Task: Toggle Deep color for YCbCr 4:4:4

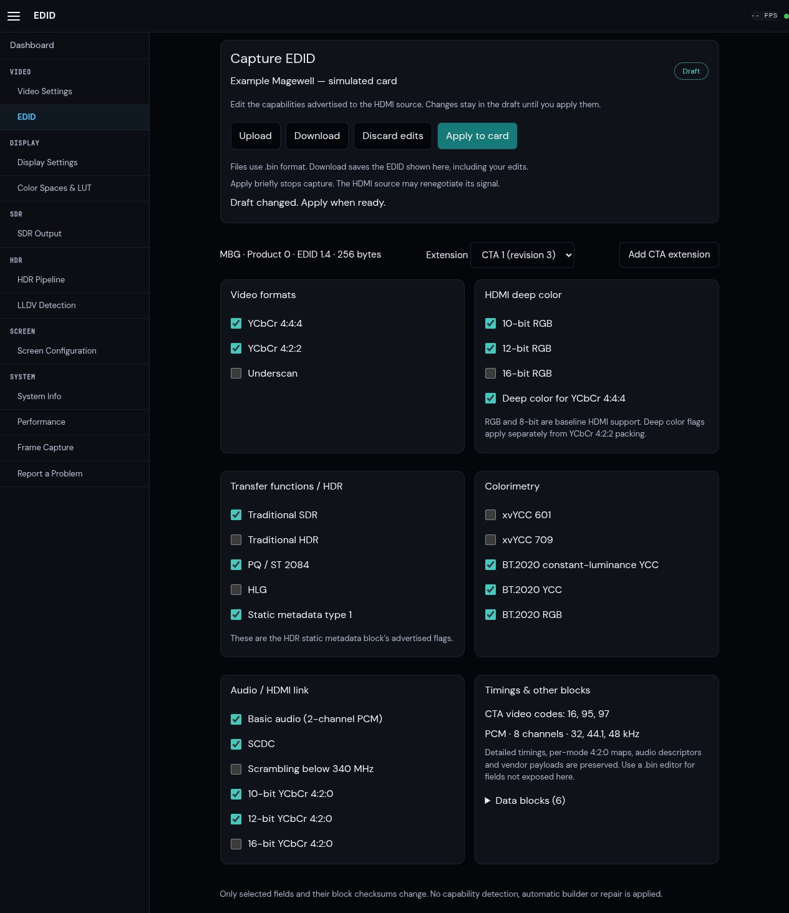Action: pyautogui.click(x=490, y=399)
